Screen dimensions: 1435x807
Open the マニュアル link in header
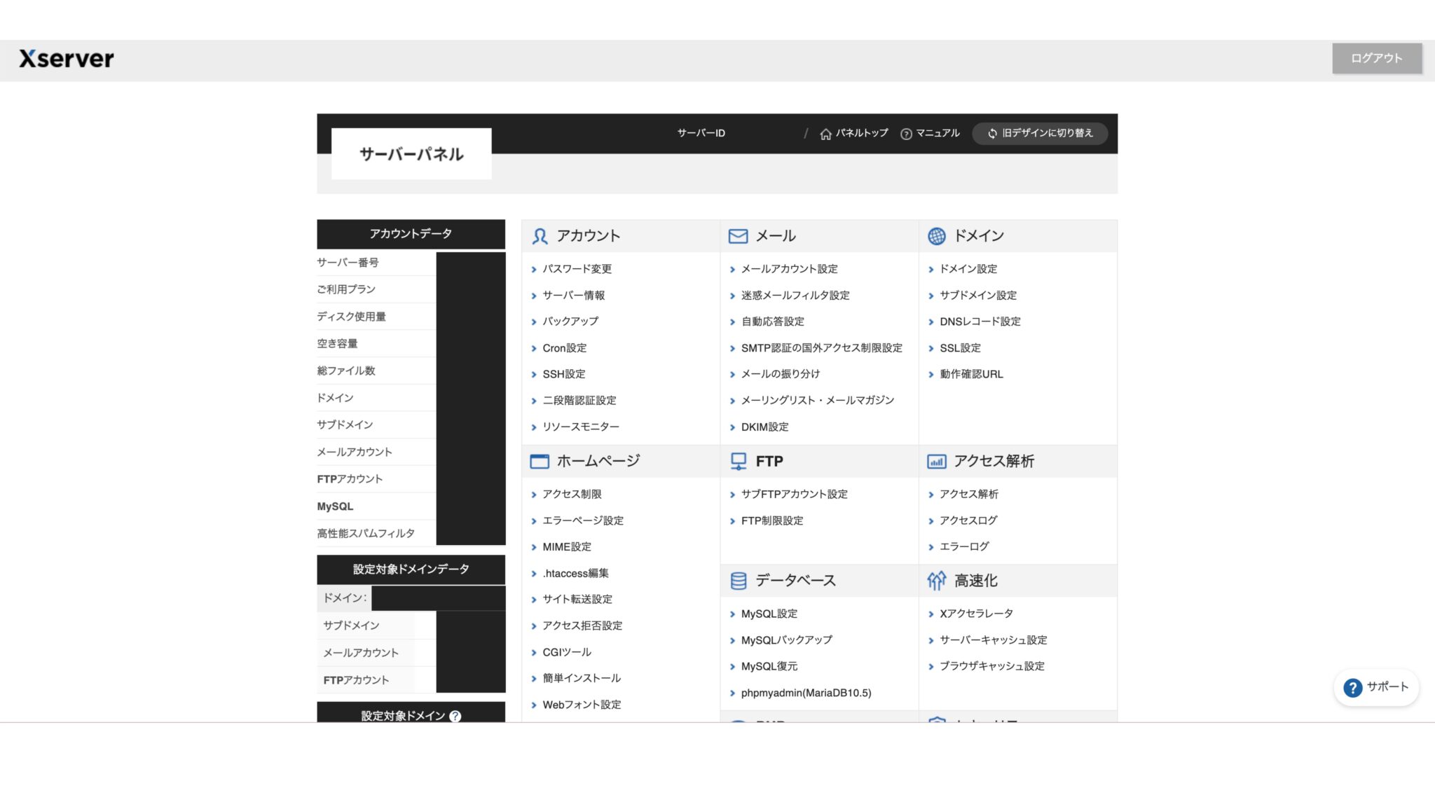(930, 133)
